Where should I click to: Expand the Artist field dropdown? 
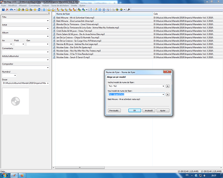click(x=48, y=28)
